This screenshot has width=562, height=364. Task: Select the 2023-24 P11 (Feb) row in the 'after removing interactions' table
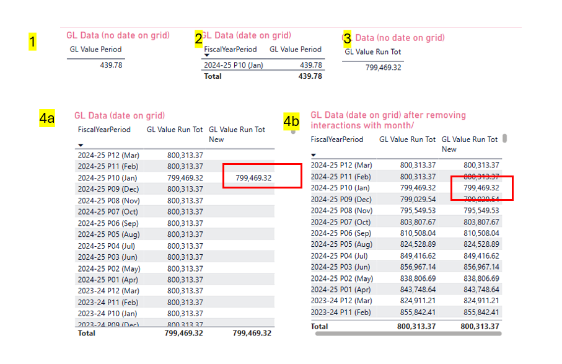[x=406, y=313]
